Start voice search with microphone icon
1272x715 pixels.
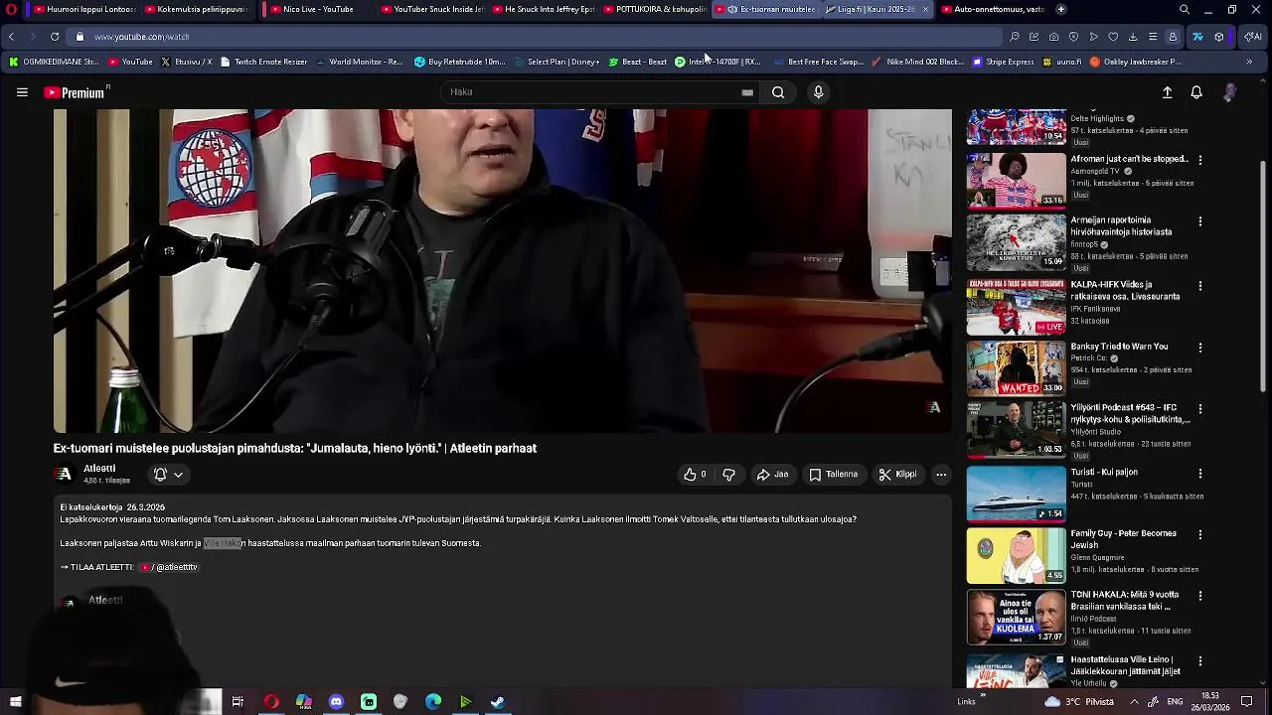coord(818,92)
